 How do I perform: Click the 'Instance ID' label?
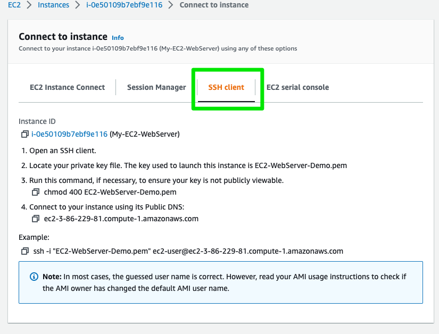pos(37,121)
